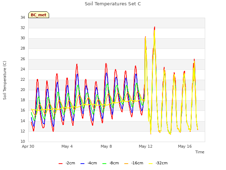Click the 22 y-axis tick label
This screenshot has width=226, height=170.
click(x=23, y=80)
